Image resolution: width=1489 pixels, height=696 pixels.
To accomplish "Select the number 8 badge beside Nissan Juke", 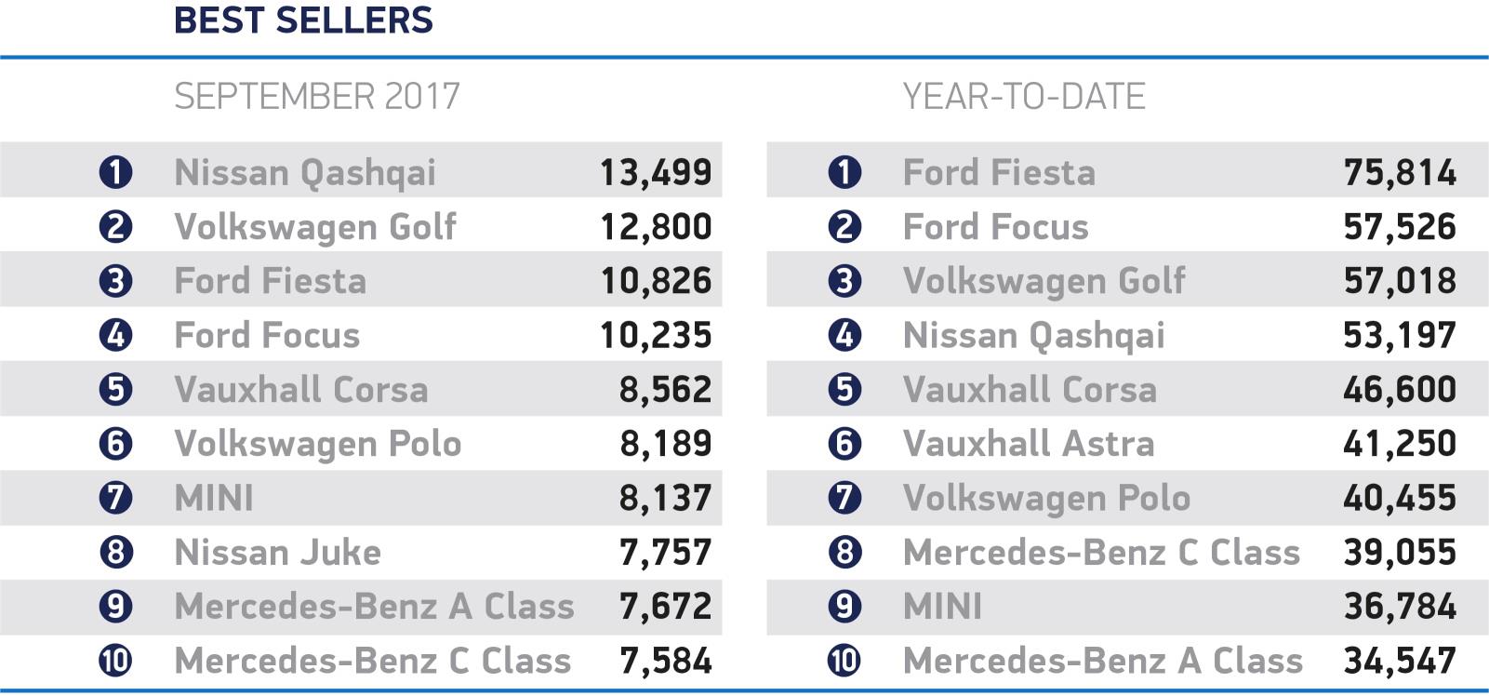I will pyautogui.click(x=115, y=553).
